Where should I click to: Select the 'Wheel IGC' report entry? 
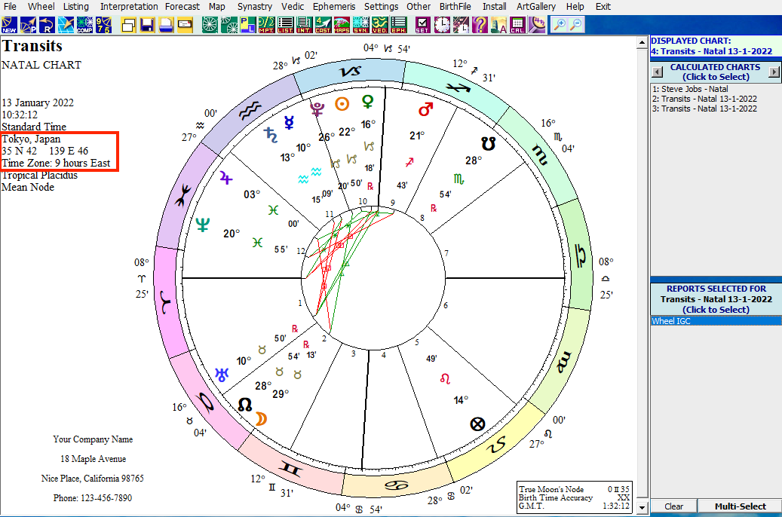(x=716, y=321)
